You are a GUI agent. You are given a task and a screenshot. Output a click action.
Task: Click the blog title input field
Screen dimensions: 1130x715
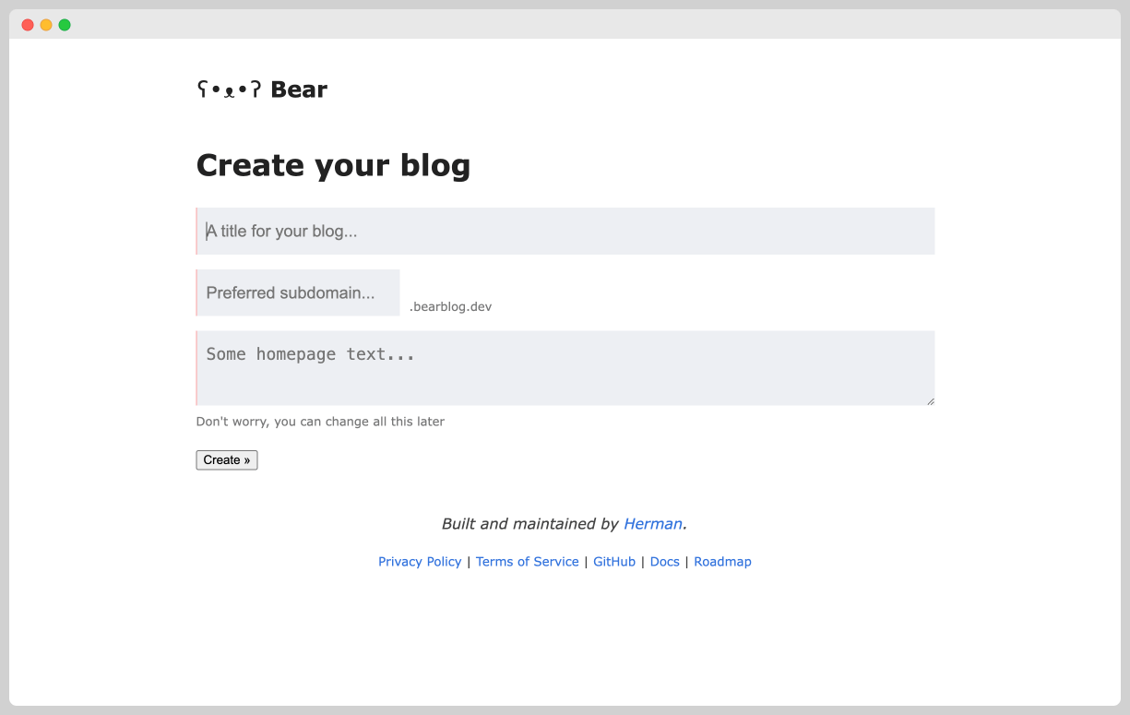[565, 231]
